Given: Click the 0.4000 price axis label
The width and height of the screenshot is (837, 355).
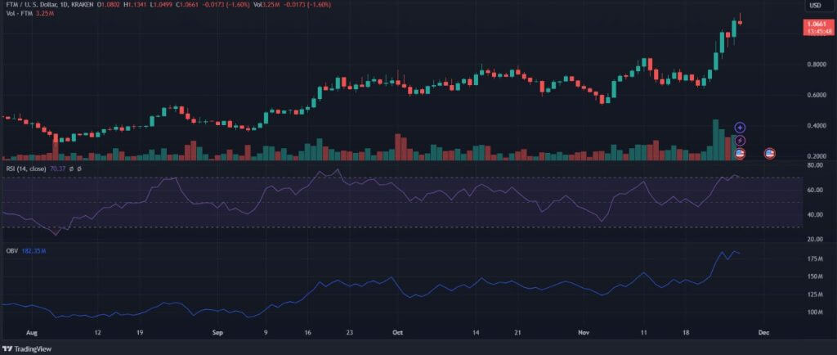Looking at the screenshot, I should click(815, 125).
